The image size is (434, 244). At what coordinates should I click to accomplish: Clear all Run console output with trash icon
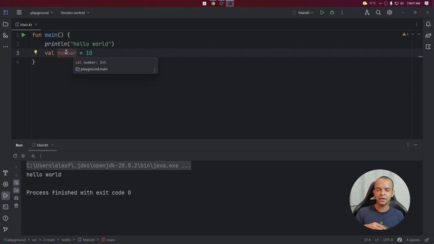coord(16,206)
